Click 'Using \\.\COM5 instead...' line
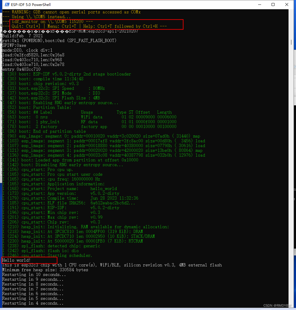 (37, 17)
